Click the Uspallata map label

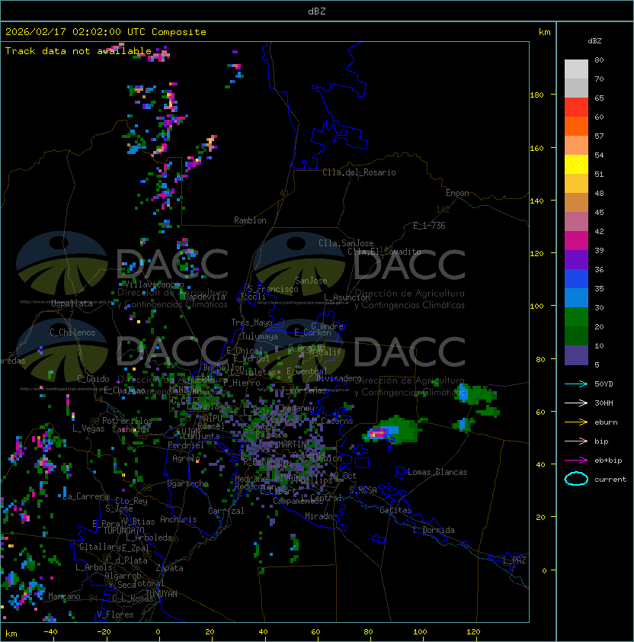(x=72, y=303)
